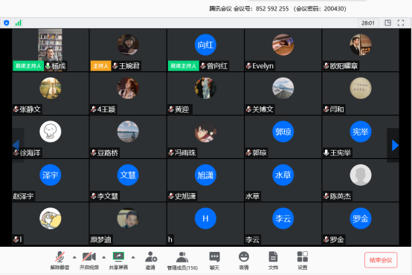The height and width of the screenshot is (275, 412).
Task: Switch view using the layout icon beside timer
Action: click(387, 23)
